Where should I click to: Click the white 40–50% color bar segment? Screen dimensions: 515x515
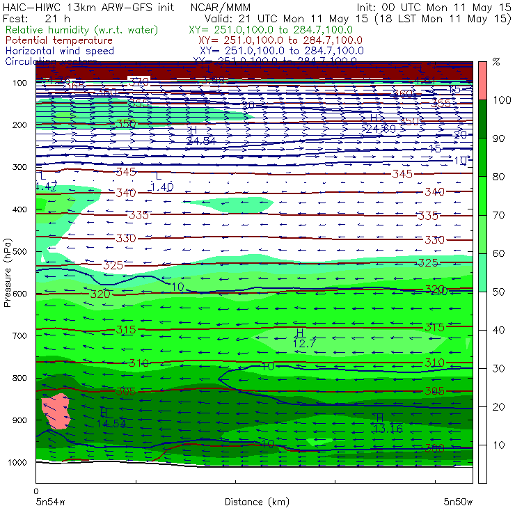482,311
